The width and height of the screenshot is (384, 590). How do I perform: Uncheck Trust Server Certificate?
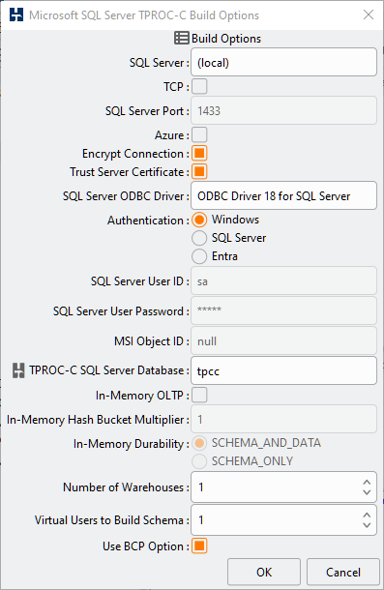199,171
